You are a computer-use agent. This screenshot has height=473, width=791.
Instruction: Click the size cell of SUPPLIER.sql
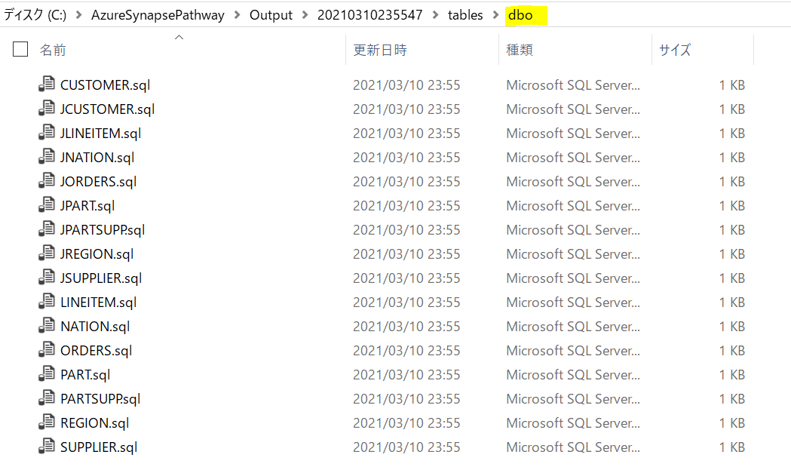[732, 447]
